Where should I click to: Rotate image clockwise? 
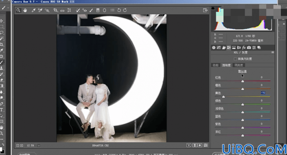tap(125, 10)
